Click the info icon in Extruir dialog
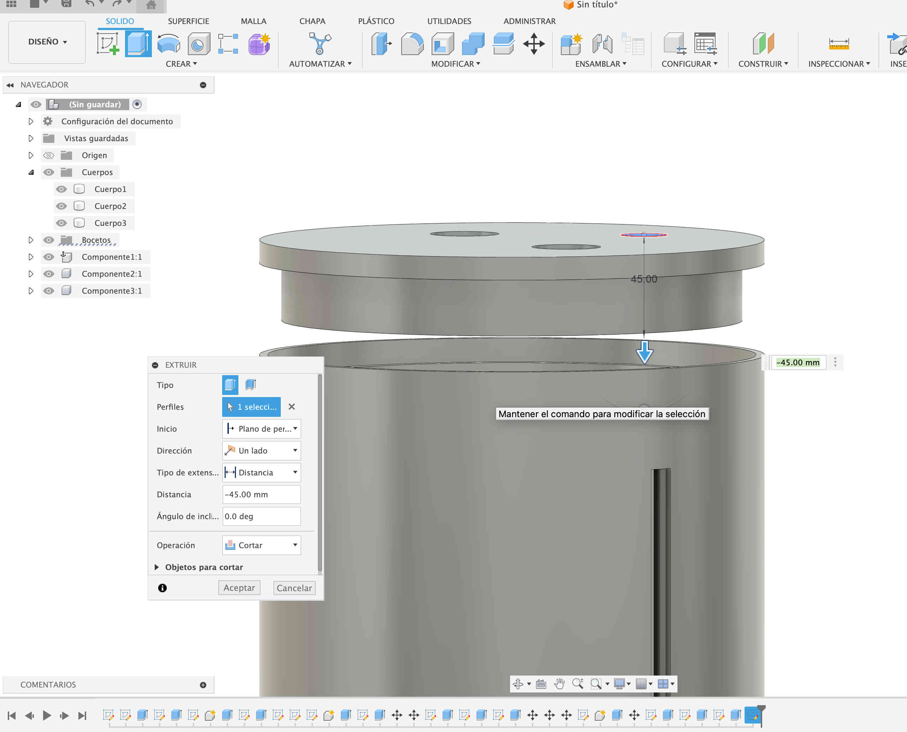This screenshot has width=907, height=732. 162,588
